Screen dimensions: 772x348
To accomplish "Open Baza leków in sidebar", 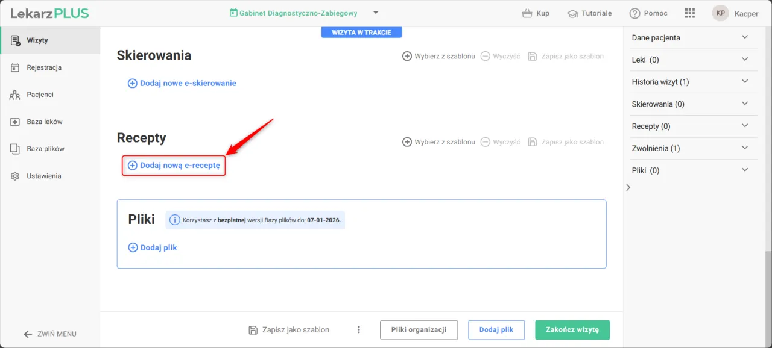I will [44, 122].
